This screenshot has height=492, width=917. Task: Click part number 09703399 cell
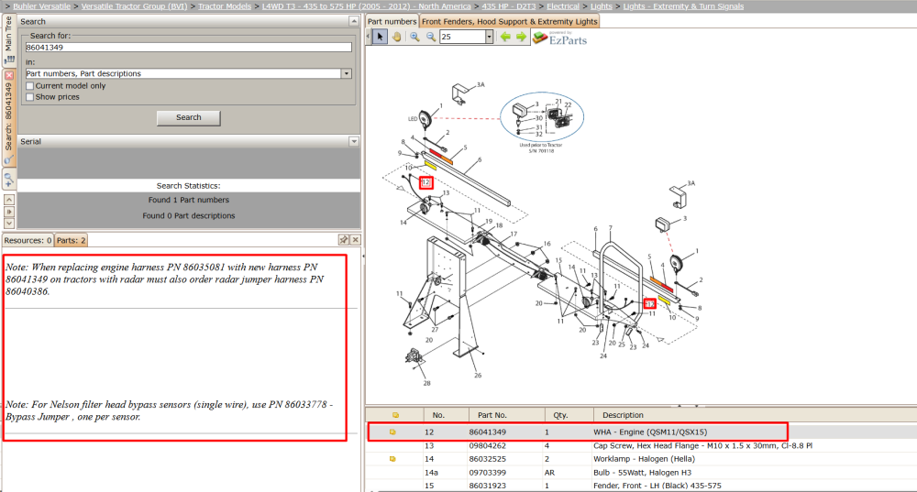487,472
